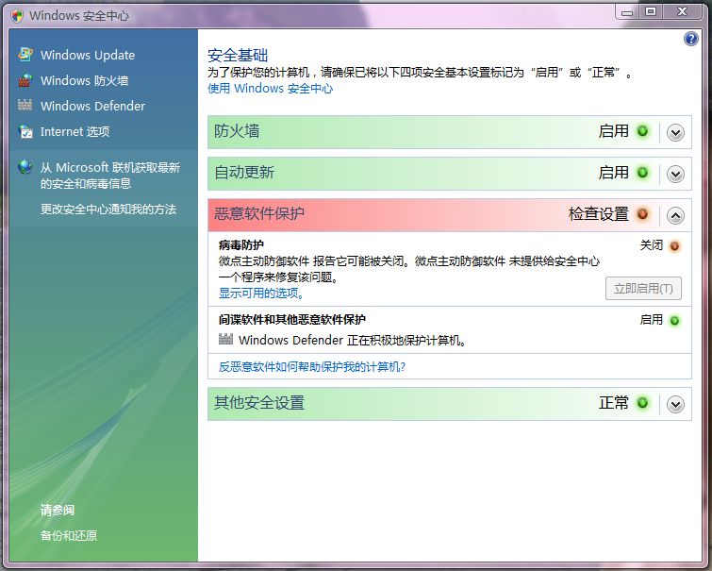712x571 pixels.
Task: Click 反恶意软件如何帮助保护我的计算机? link
Action: pyautogui.click(x=312, y=366)
